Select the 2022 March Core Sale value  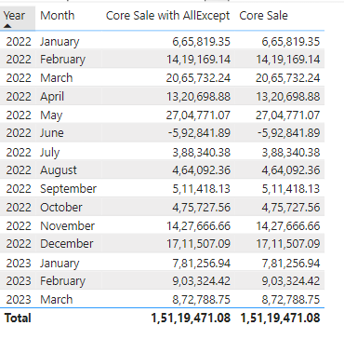[x=287, y=77]
